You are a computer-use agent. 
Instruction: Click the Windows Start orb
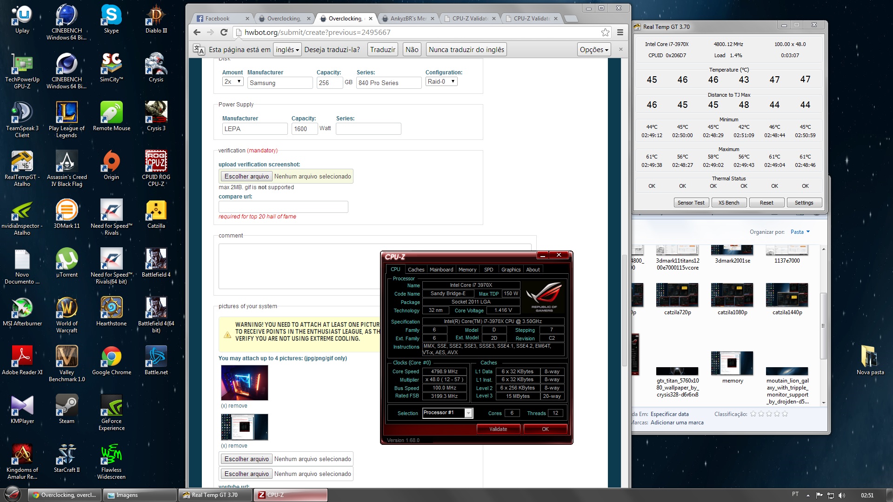13,494
